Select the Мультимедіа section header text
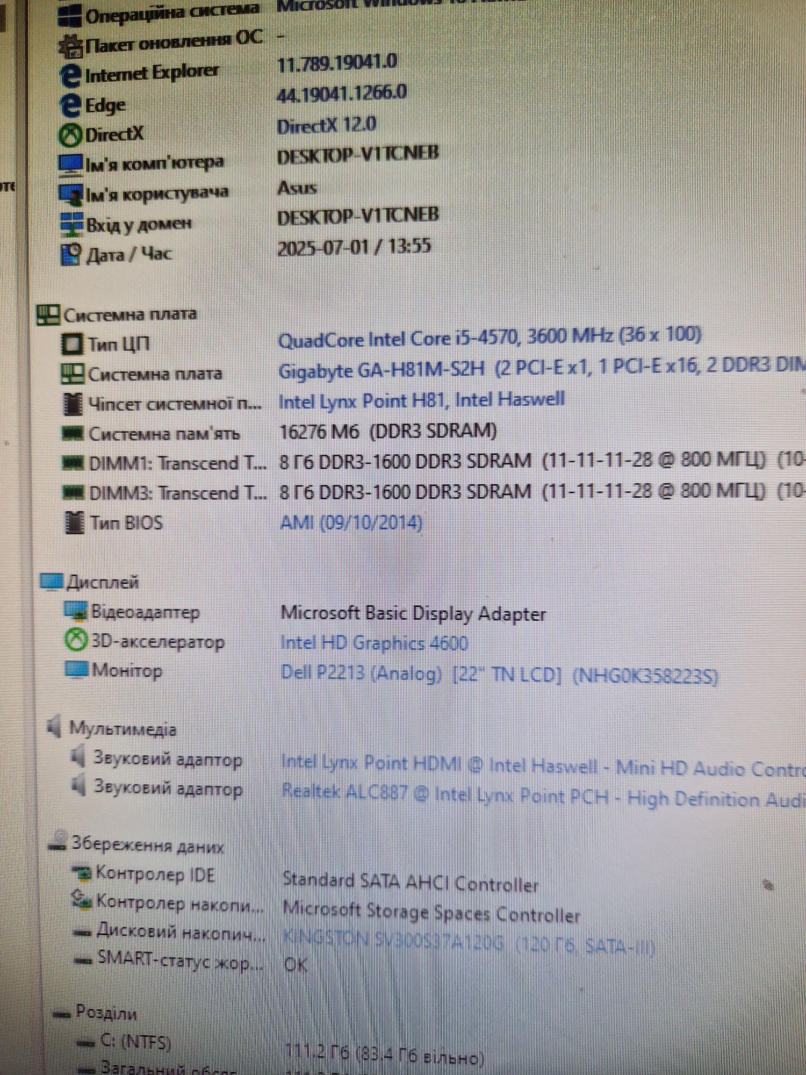This screenshot has width=806, height=1075. pyautogui.click(x=123, y=729)
